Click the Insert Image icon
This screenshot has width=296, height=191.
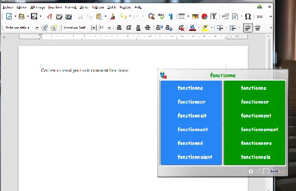tap(195, 17)
